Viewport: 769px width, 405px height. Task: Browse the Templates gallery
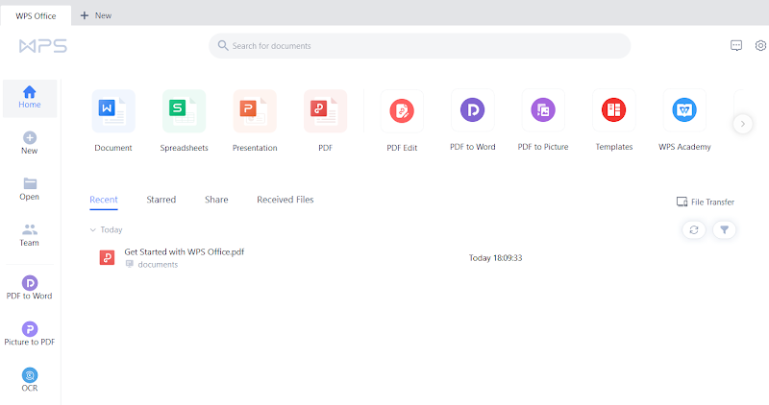pos(613,120)
